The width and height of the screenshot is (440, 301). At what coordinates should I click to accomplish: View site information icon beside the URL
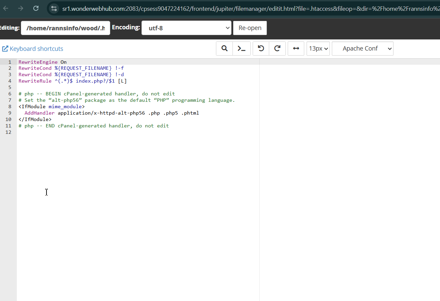pos(54,8)
